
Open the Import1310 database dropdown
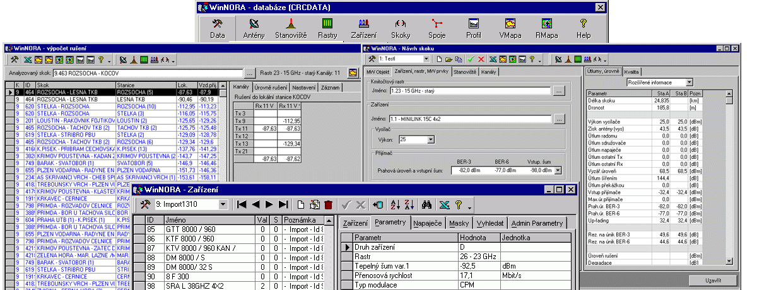tap(221, 204)
